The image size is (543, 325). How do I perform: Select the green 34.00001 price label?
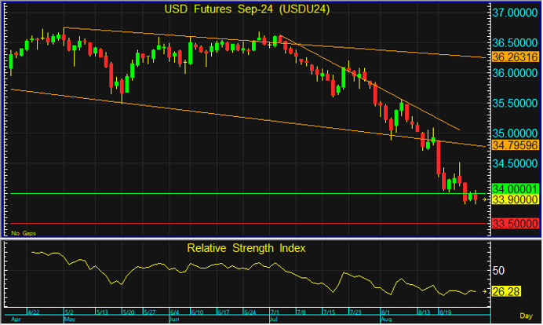(x=514, y=189)
